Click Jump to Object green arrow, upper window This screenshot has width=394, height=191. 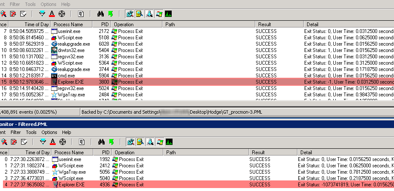click(110, 14)
